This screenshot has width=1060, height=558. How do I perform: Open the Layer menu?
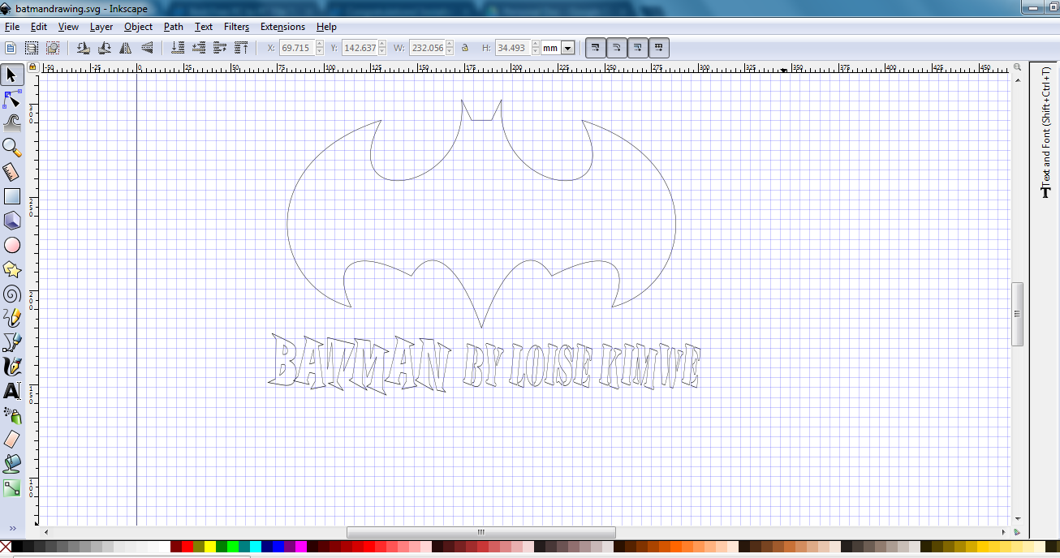pos(101,27)
